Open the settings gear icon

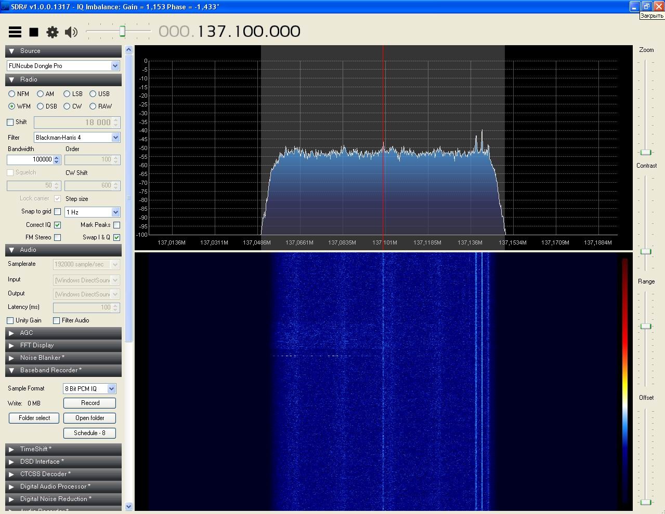click(x=53, y=32)
